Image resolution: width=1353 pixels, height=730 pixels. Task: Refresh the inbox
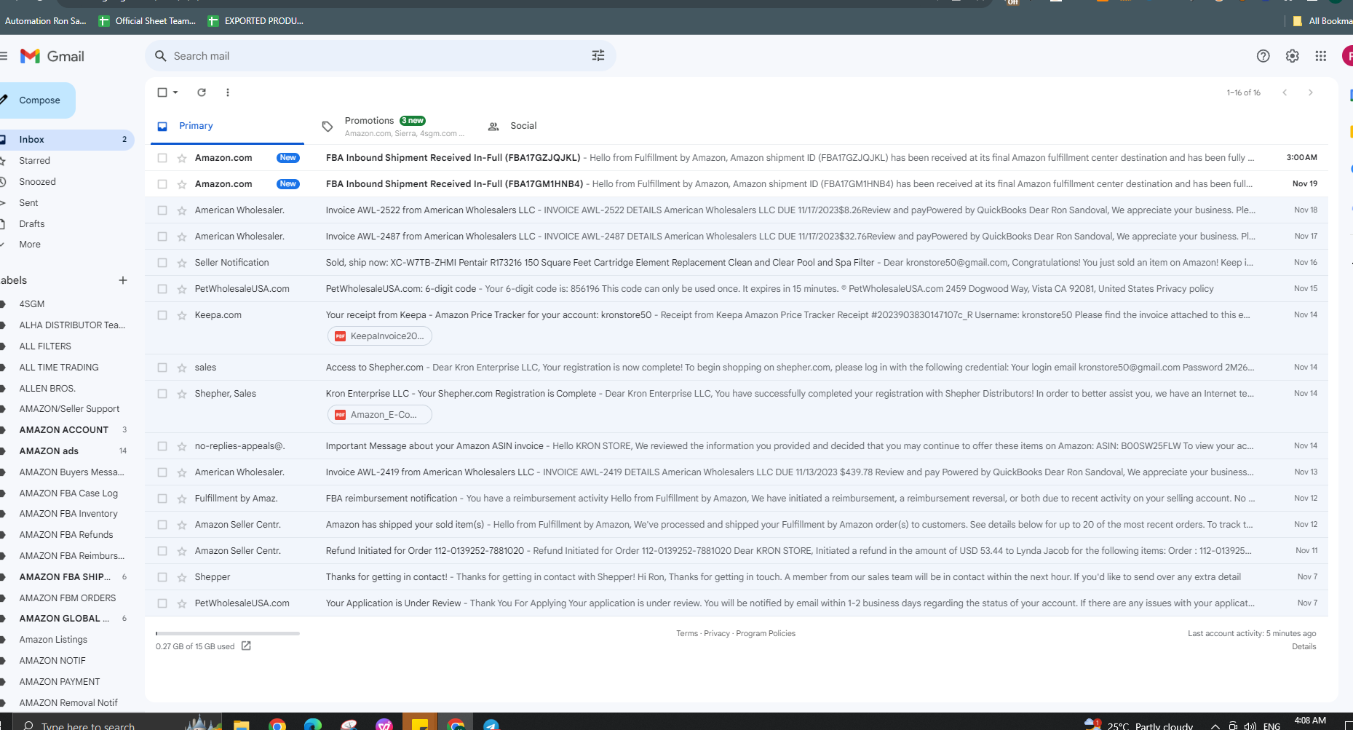tap(202, 92)
